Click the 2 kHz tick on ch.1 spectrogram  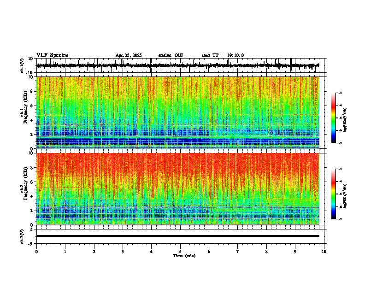point(32,134)
